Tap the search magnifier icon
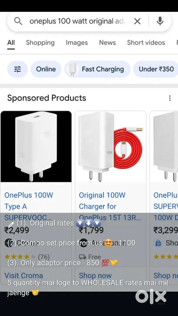This screenshot has height=316, width=178. [x=18, y=21]
